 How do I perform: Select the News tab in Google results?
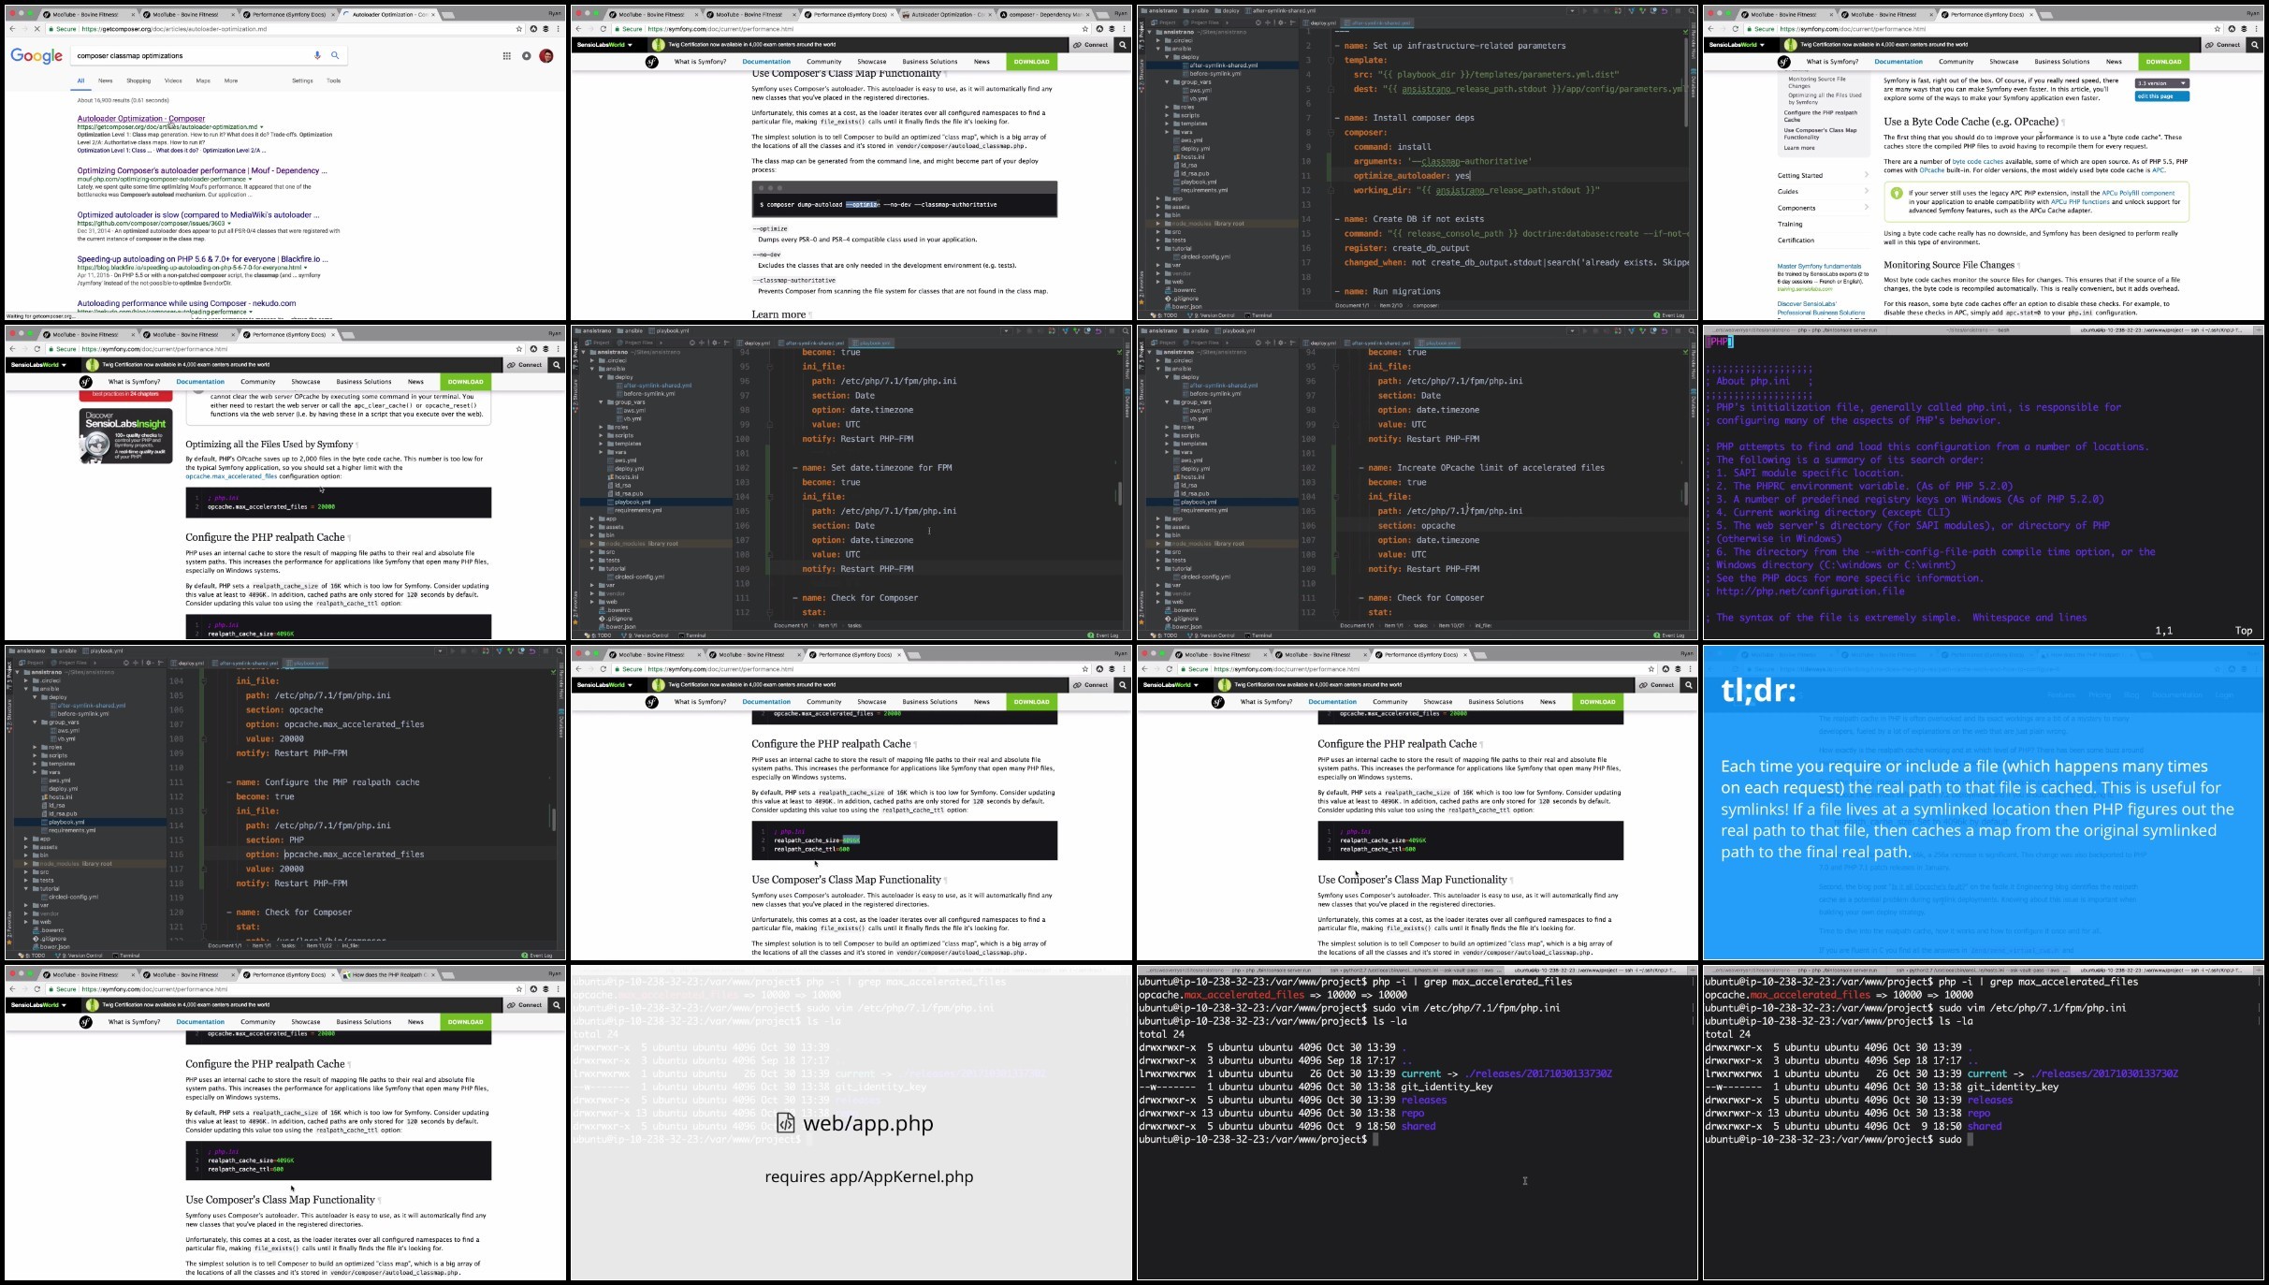coord(106,80)
